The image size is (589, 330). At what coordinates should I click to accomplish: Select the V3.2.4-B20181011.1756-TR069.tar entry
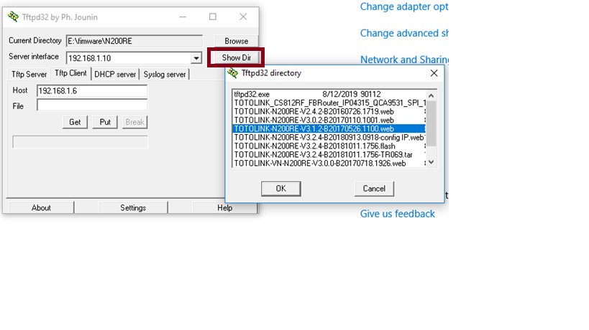pos(329,155)
